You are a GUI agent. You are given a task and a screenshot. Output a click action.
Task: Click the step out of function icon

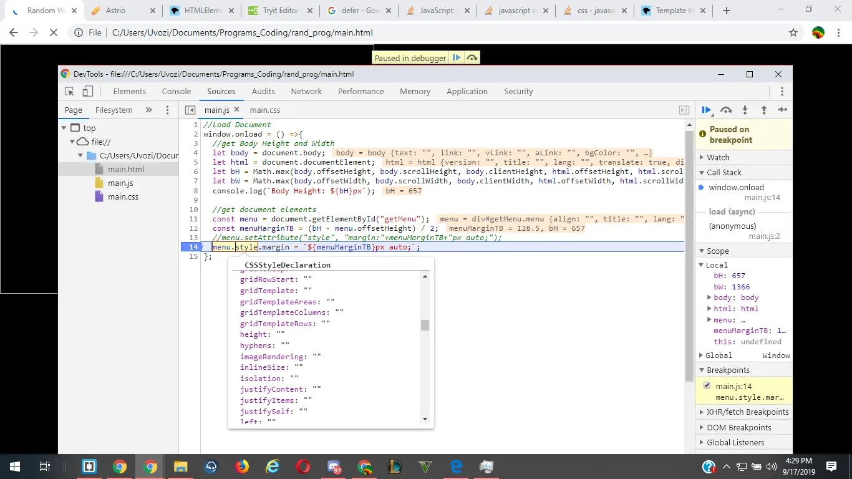tap(763, 110)
